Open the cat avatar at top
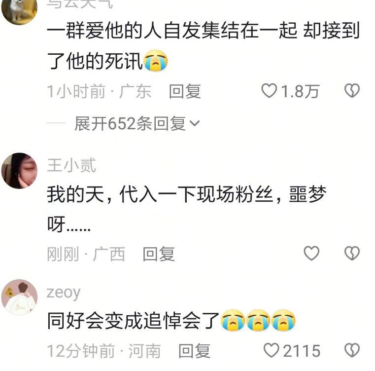This screenshot has height=371, width=375. (x=19, y=10)
